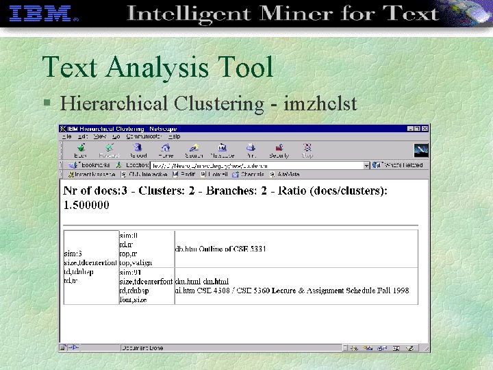Open the File menu
This screenshot has height=370, width=493.
point(66,136)
